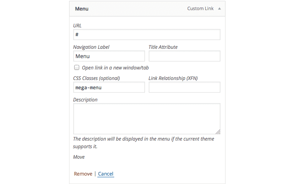Click the Title Attribute caption text
Image resolution: width=295 pixels, height=184 pixels.
click(163, 47)
